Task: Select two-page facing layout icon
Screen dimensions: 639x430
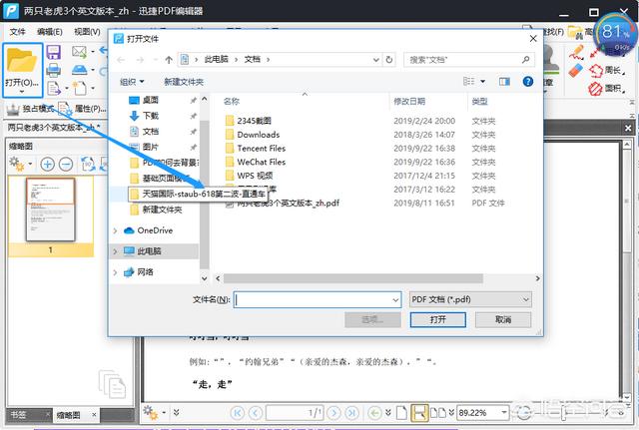Action: [x=438, y=413]
